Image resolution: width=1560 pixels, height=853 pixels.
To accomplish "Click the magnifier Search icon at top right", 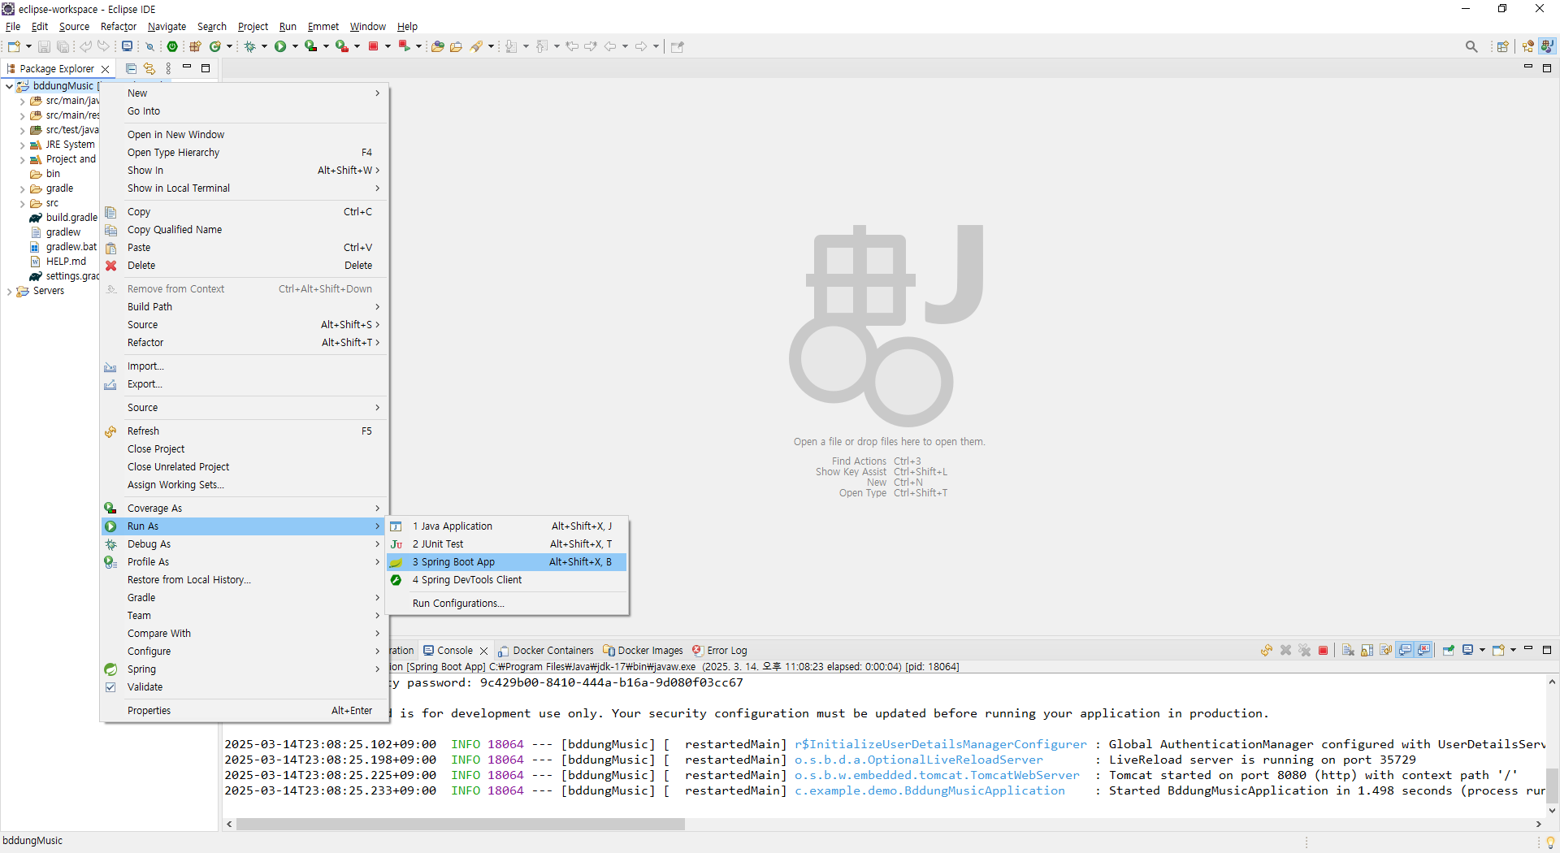I will [x=1471, y=46].
